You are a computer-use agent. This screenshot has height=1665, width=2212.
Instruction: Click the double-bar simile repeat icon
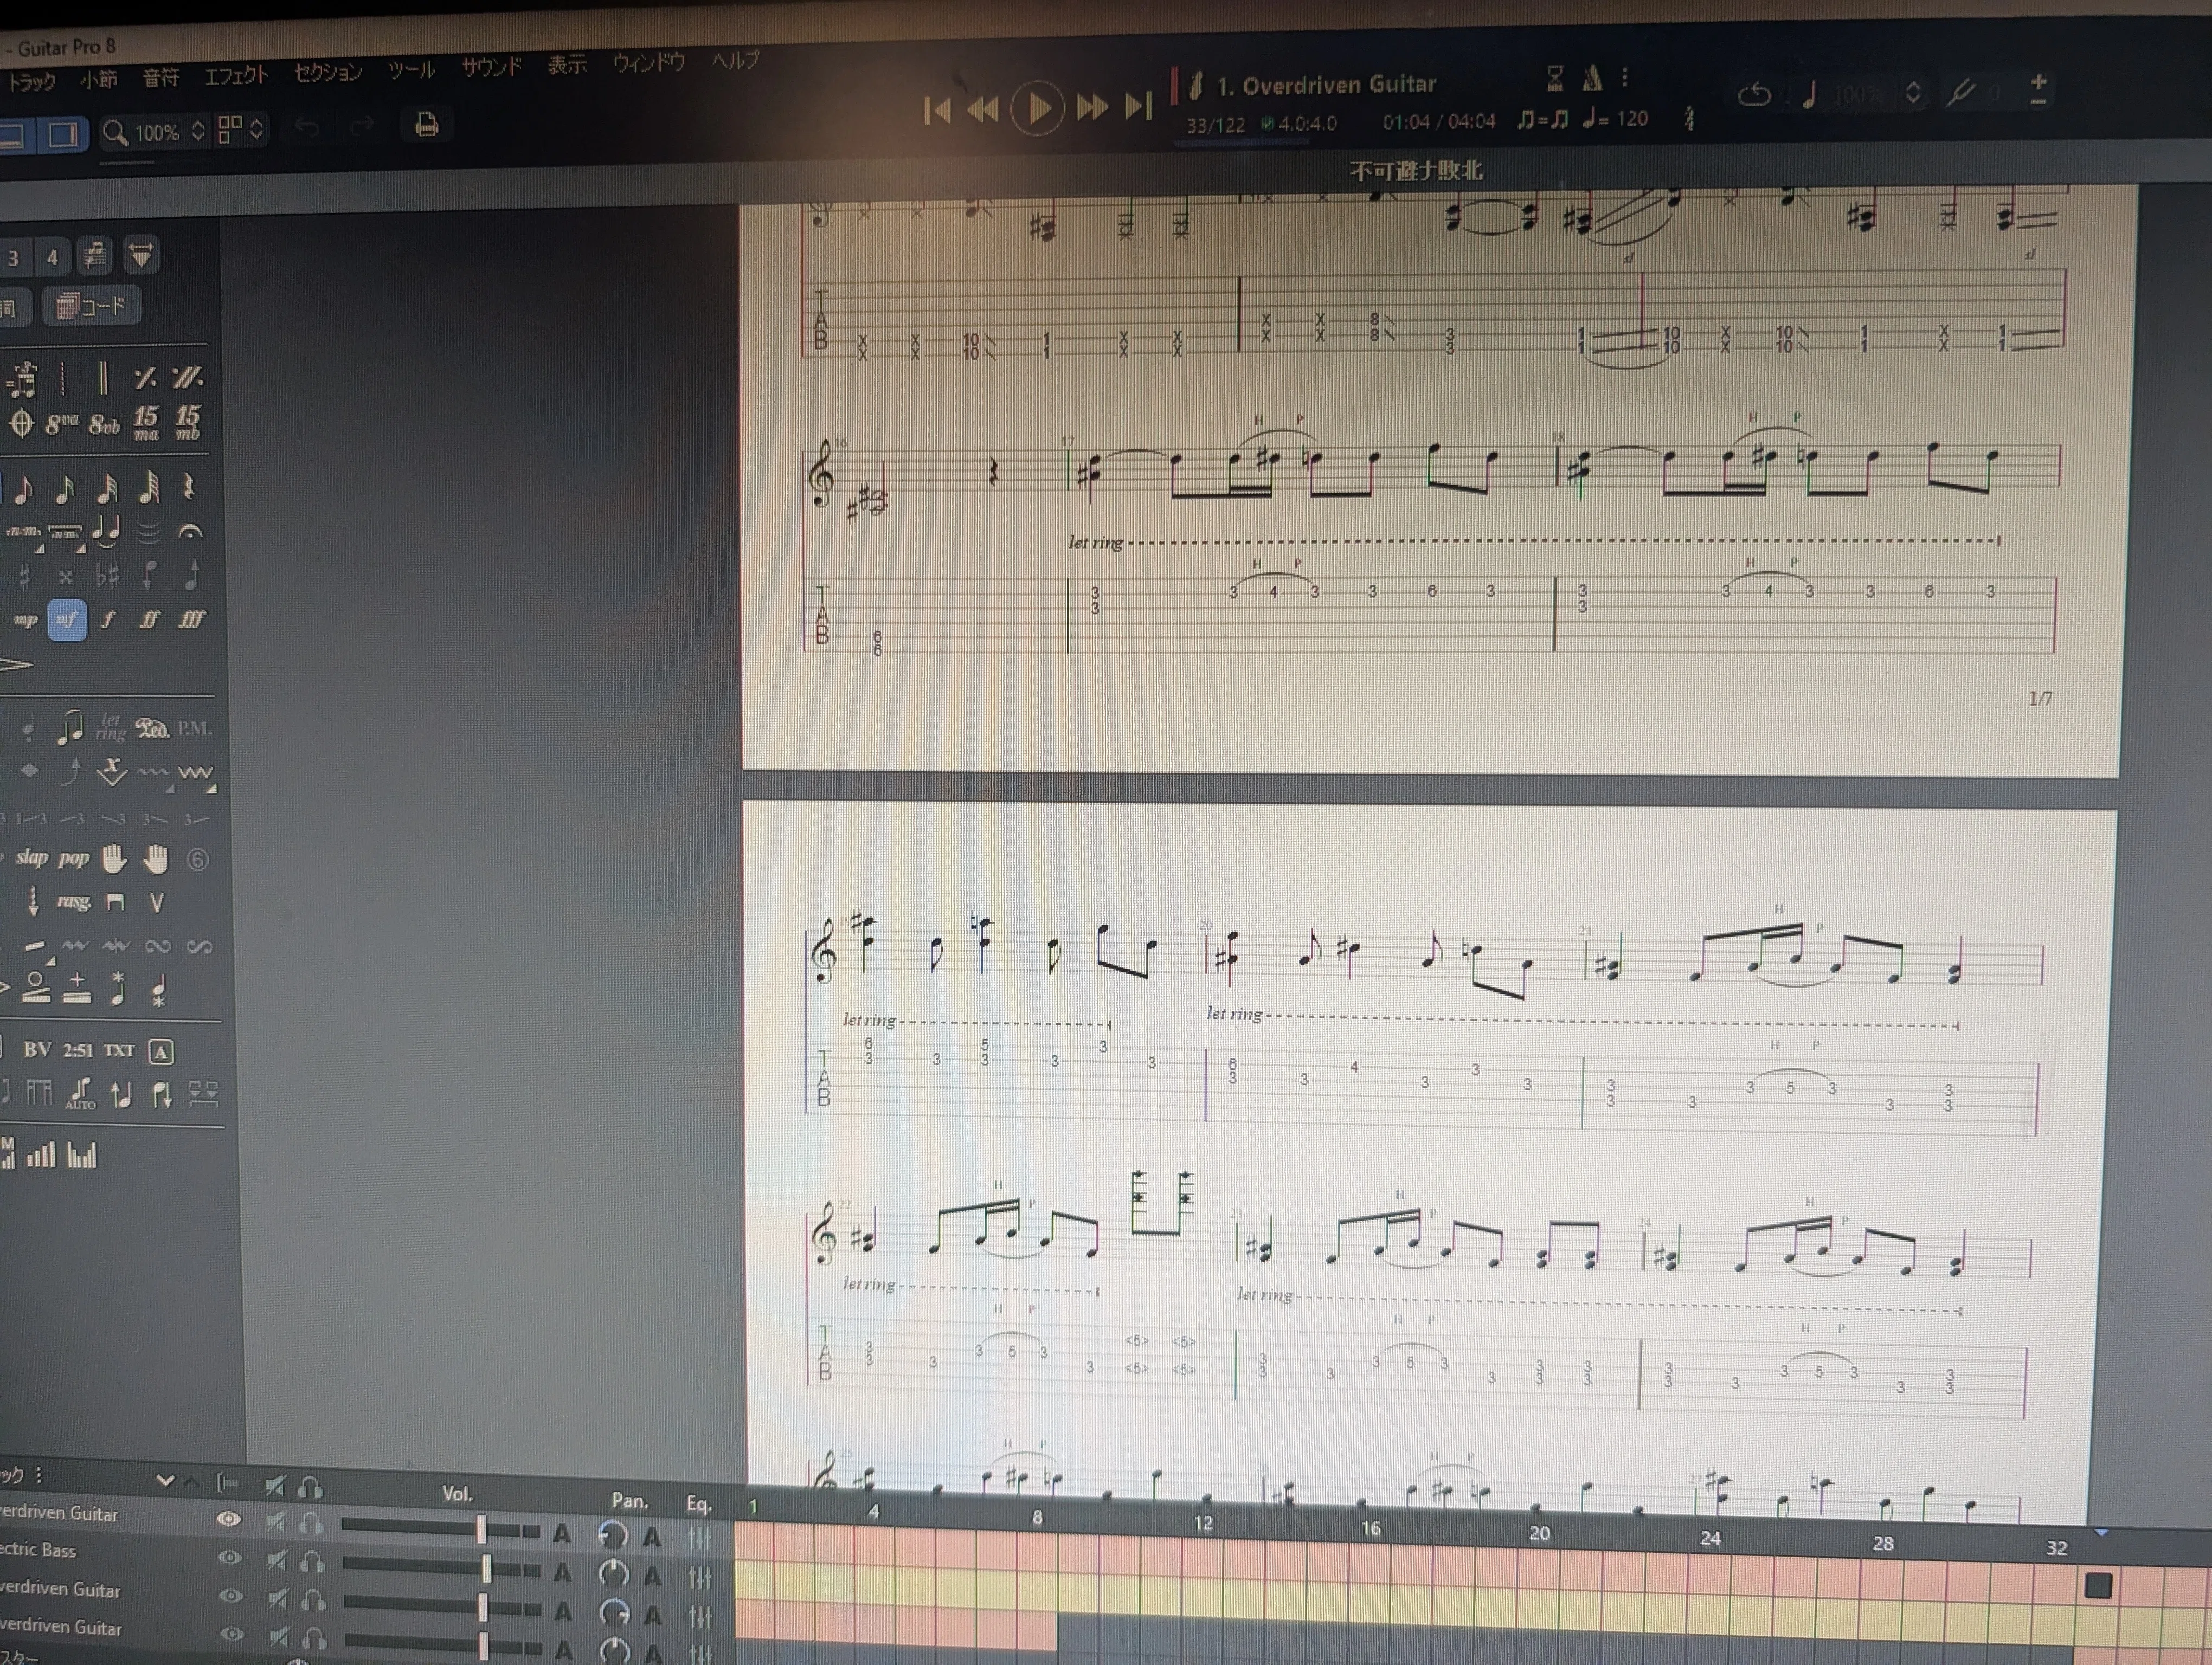coord(187,378)
